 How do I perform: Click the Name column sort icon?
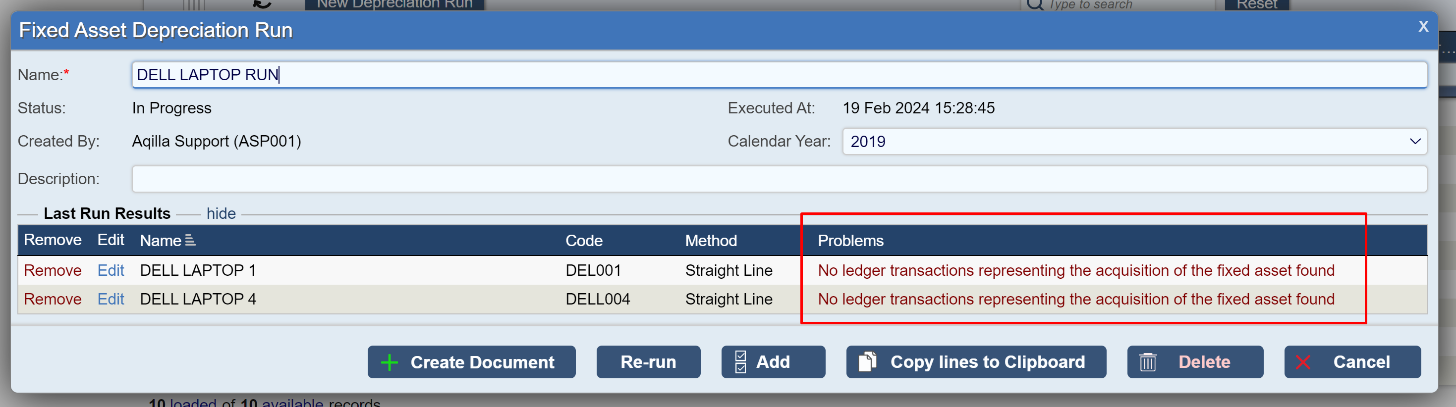190,241
